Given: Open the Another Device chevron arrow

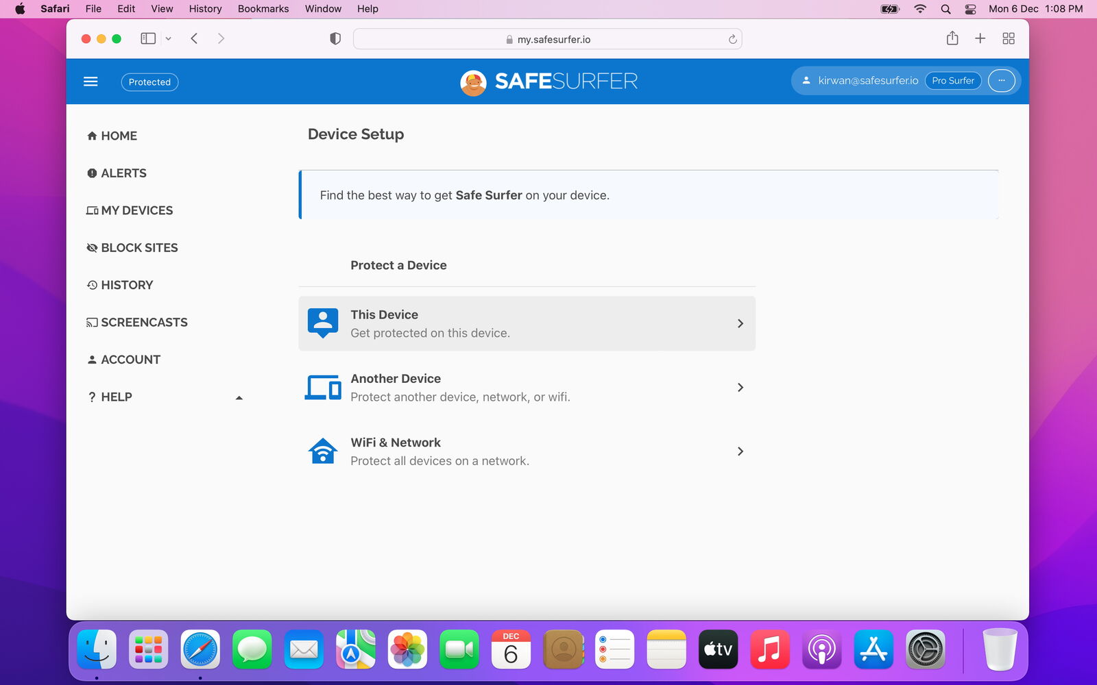Looking at the screenshot, I should (740, 388).
